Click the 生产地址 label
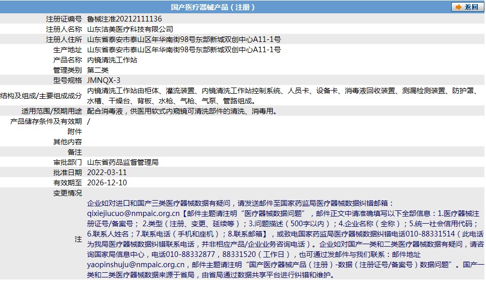 pyautogui.click(x=68, y=50)
